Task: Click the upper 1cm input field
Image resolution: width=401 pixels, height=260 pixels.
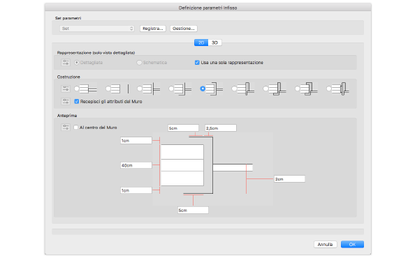Action: [136, 141]
